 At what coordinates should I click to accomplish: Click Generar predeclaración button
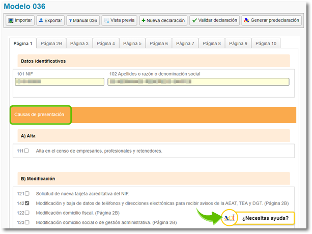pos(271,20)
